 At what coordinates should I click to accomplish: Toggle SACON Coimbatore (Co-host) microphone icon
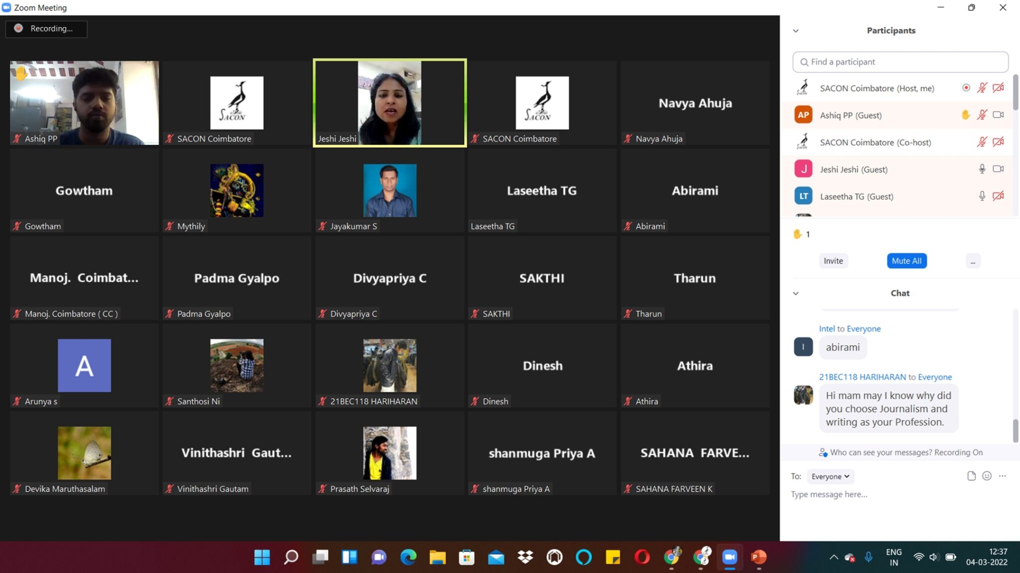point(982,142)
